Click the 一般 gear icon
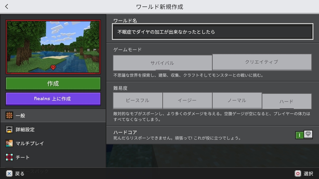 pos(9,116)
